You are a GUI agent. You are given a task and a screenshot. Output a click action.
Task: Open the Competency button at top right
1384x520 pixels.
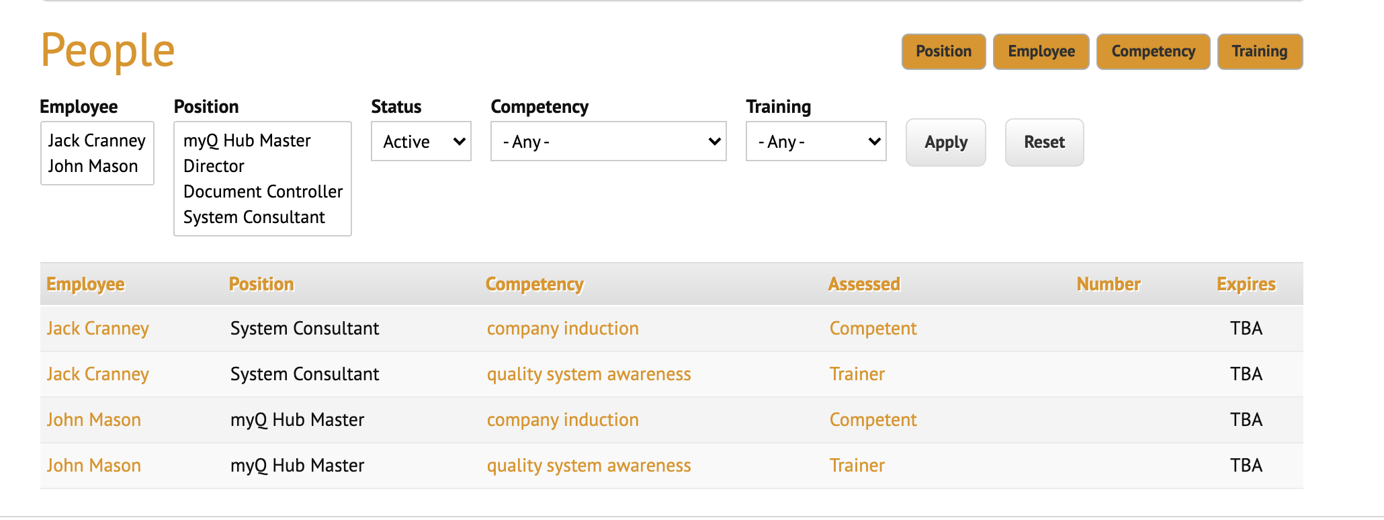(1153, 52)
